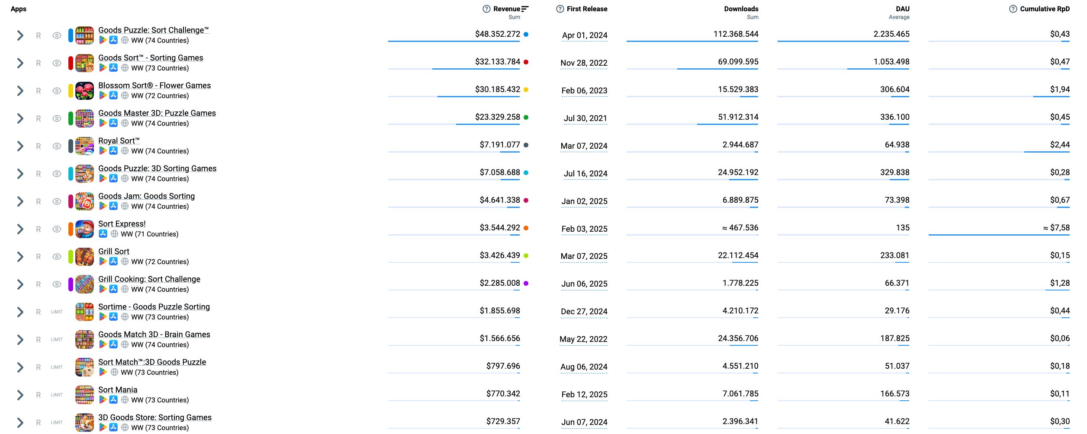1087x434 pixels.
Task: Open App Store icon for 3D Goods Store
Action: point(113,428)
